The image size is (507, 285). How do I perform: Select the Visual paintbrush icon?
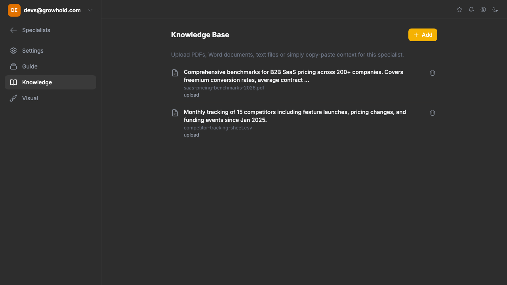(x=13, y=98)
